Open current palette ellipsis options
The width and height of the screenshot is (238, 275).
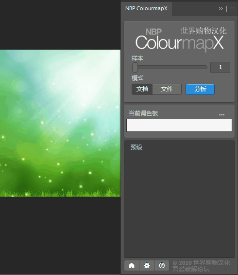pos(221,115)
